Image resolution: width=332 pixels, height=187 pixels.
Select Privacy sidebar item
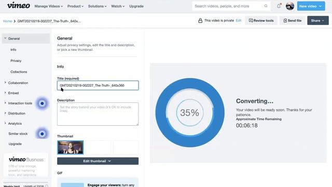tap(16, 61)
